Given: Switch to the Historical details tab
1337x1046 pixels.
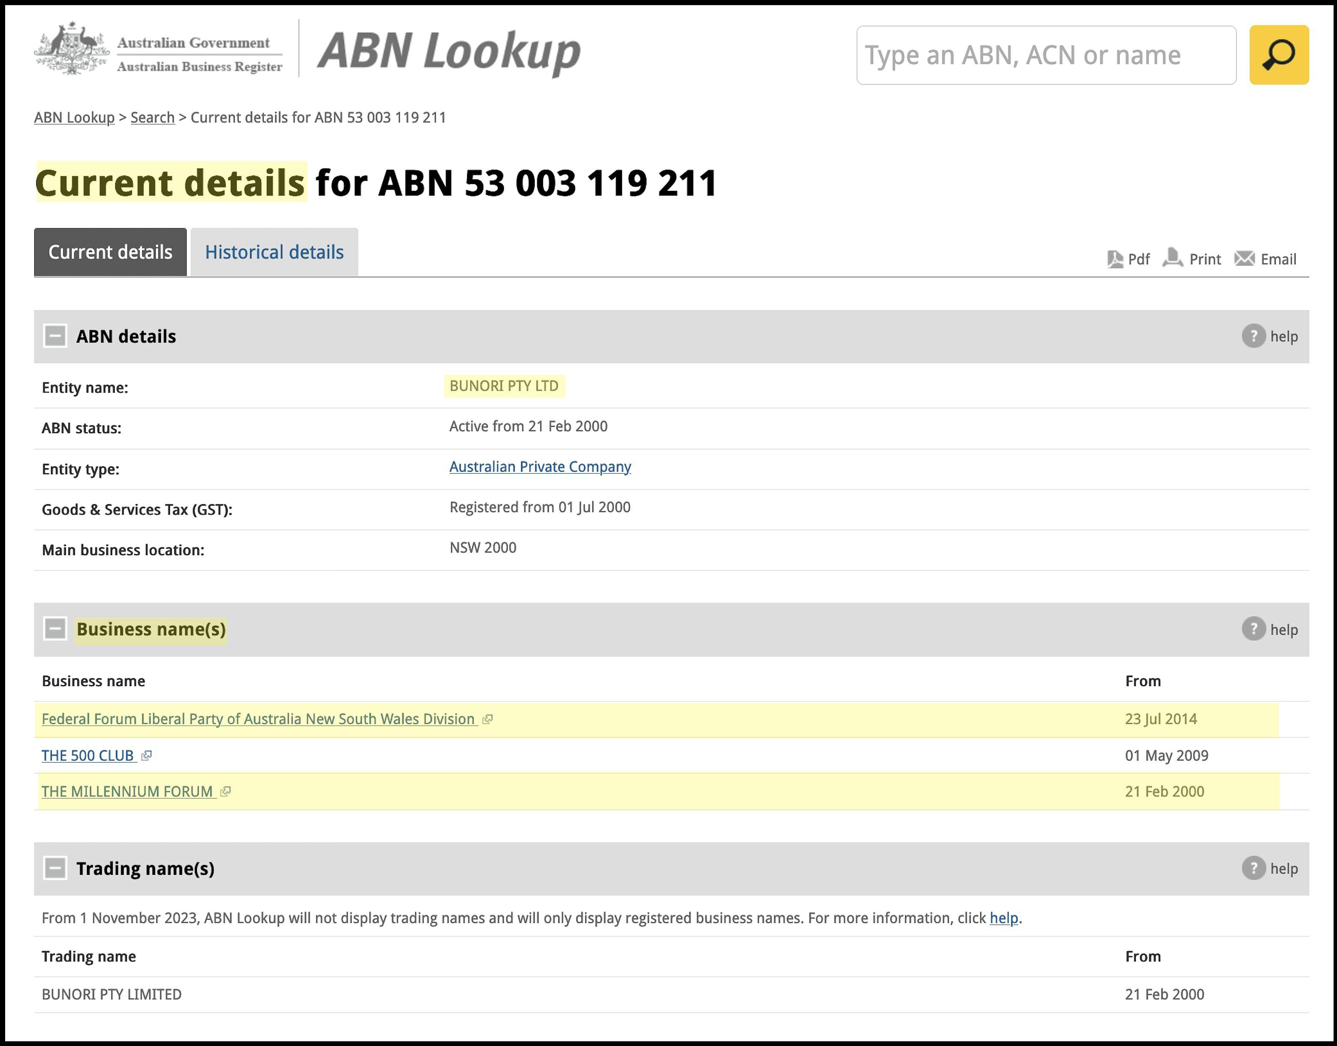Looking at the screenshot, I should point(274,252).
